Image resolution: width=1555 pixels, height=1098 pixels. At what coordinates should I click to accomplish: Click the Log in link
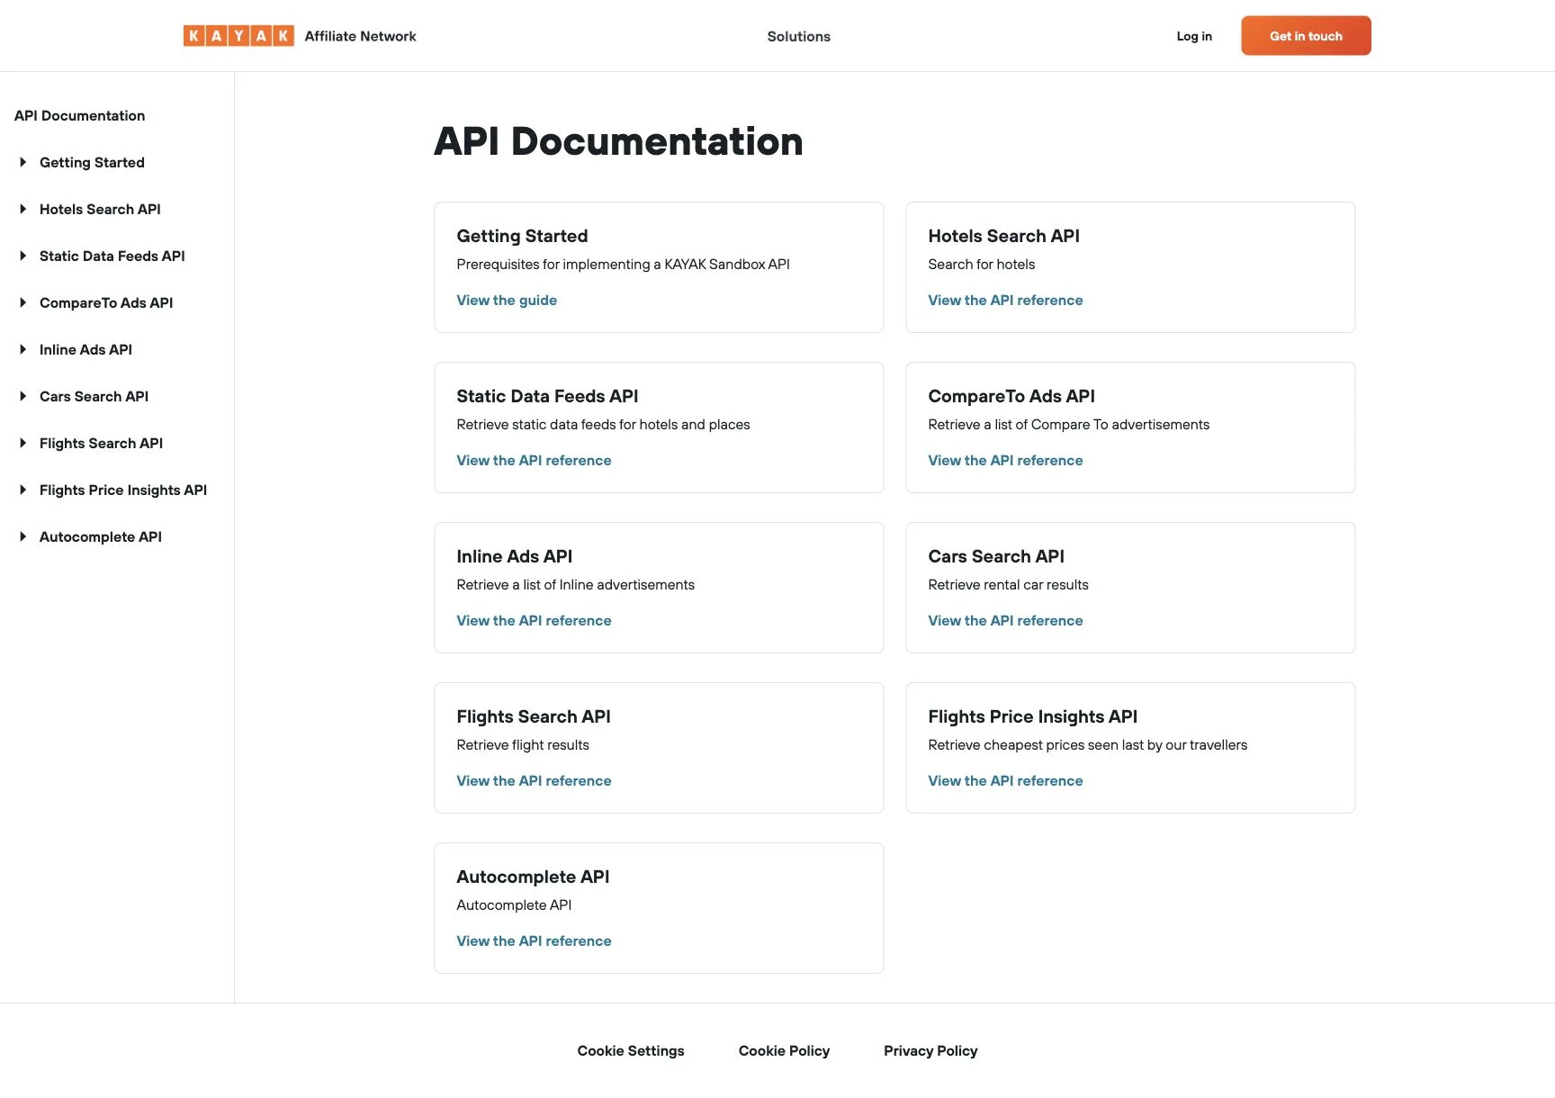pyautogui.click(x=1194, y=36)
